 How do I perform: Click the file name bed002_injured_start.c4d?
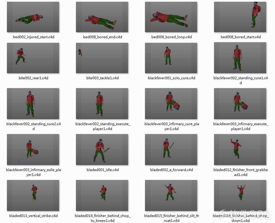[x=33, y=37]
